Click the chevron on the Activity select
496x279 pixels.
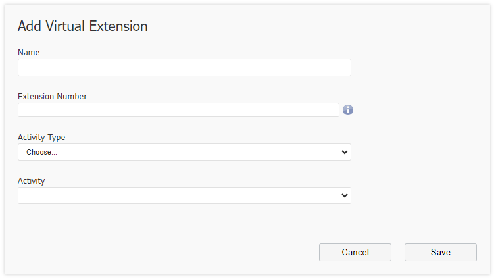coord(344,195)
